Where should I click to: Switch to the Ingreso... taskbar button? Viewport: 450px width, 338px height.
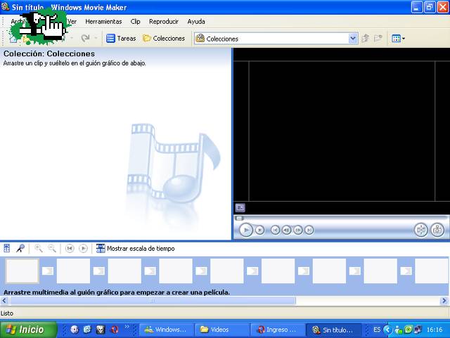click(278, 330)
